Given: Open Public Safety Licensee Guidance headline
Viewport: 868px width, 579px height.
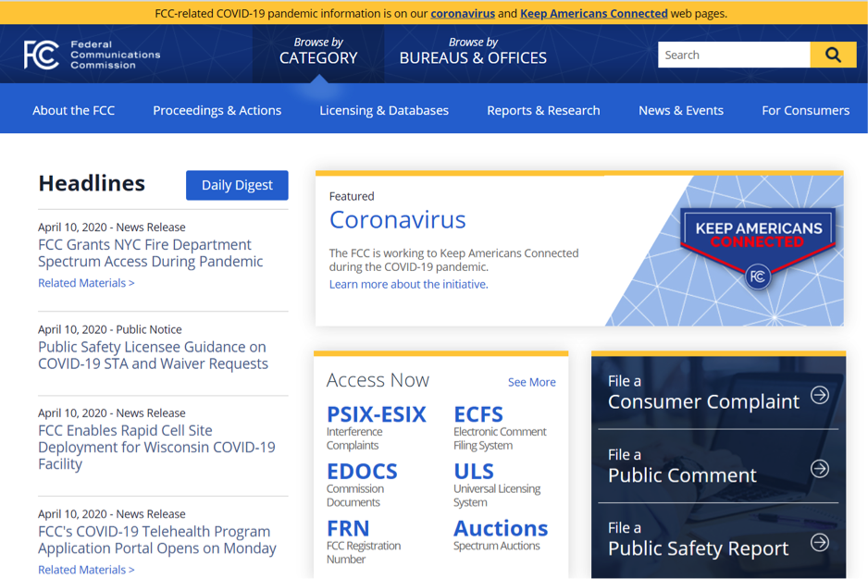Looking at the screenshot, I should coord(154,355).
